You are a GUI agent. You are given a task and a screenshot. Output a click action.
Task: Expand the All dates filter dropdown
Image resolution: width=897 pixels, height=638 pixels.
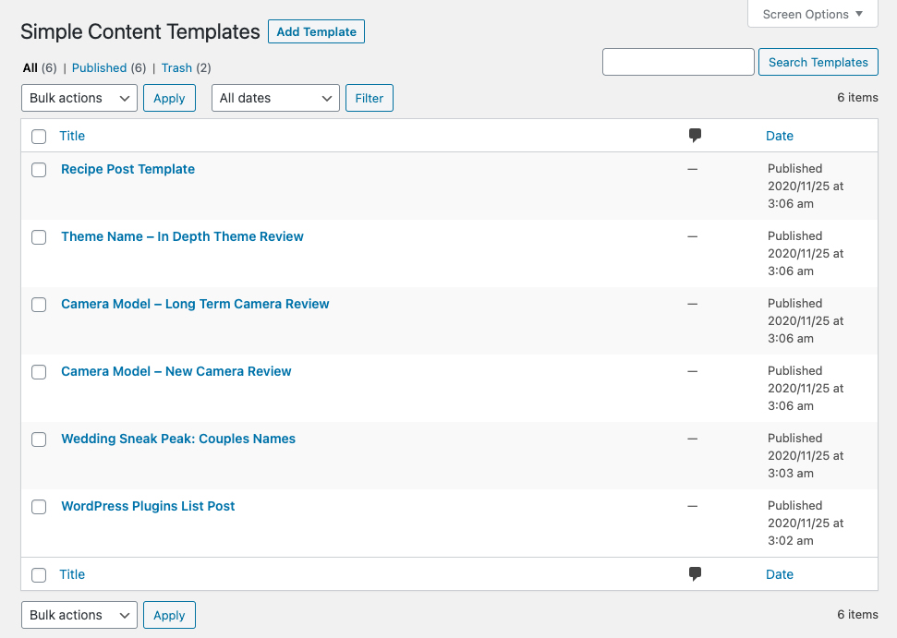pyautogui.click(x=275, y=98)
